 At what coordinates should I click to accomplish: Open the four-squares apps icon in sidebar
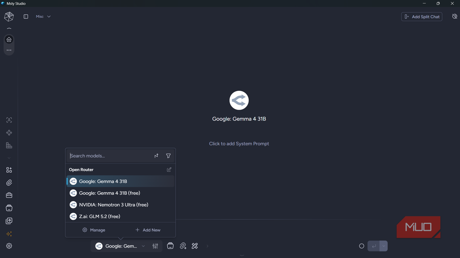(x=9, y=170)
